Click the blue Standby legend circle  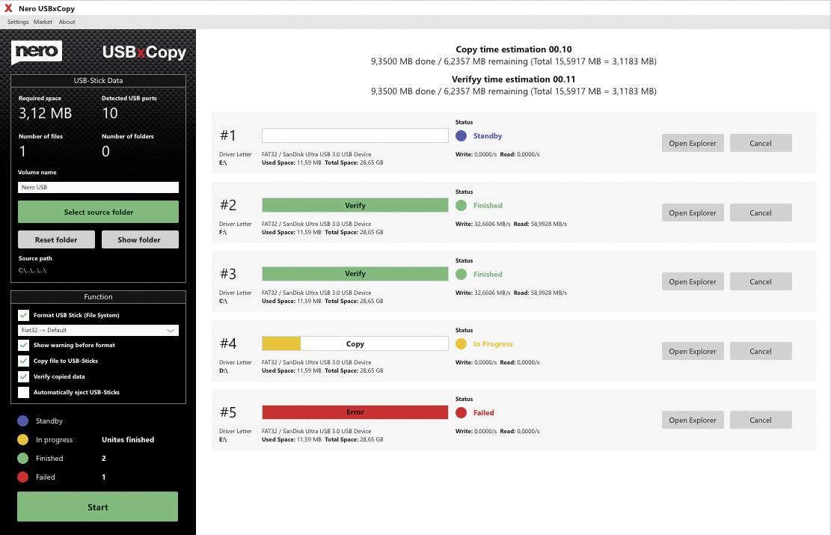click(x=22, y=421)
